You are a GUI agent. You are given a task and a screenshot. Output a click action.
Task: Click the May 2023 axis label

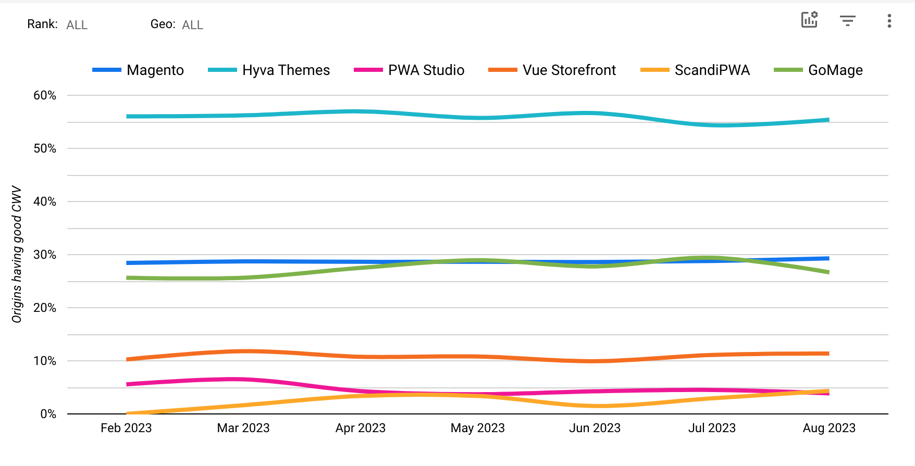pyautogui.click(x=478, y=428)
